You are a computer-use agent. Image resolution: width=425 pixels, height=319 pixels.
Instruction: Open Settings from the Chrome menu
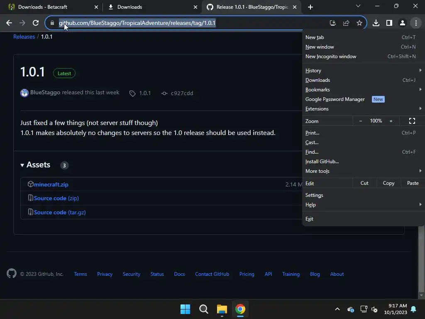point(363,195)
